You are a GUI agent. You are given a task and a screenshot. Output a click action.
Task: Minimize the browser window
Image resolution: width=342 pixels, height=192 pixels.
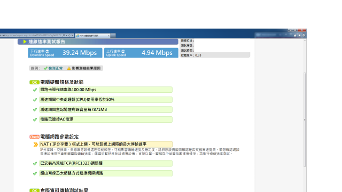[290, 30]
